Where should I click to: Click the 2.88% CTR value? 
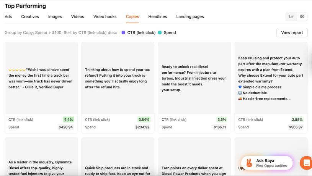(x=297, y=119)
